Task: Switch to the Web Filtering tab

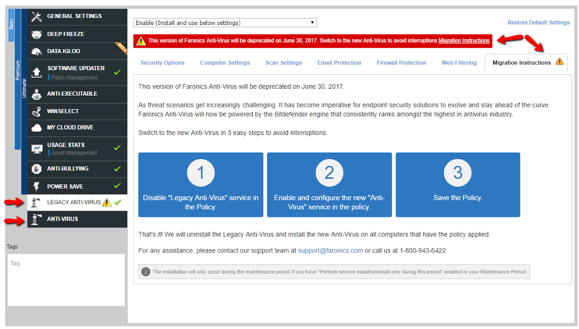Action: 459,63
